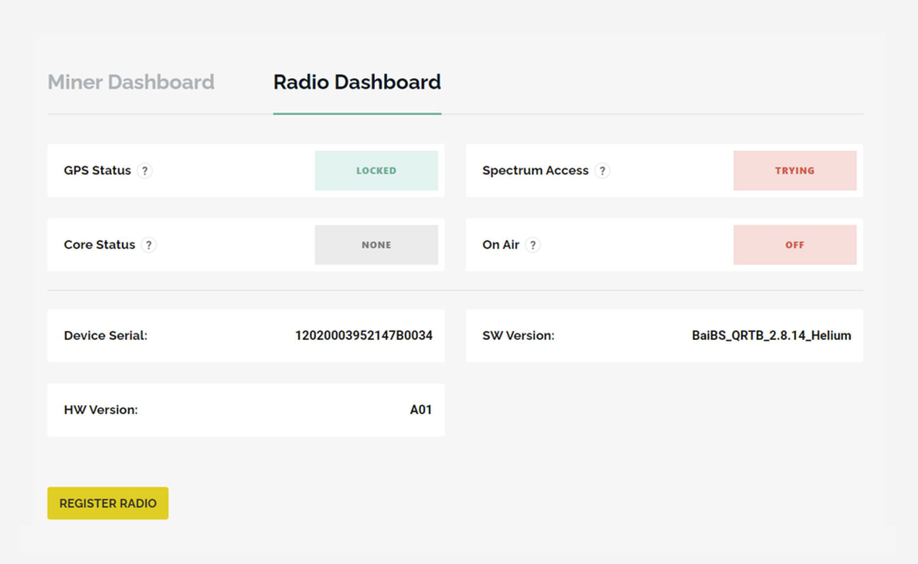Click the LOCKED GPS status badge
The image size is (918, 564).
click(x=377, y=170)
